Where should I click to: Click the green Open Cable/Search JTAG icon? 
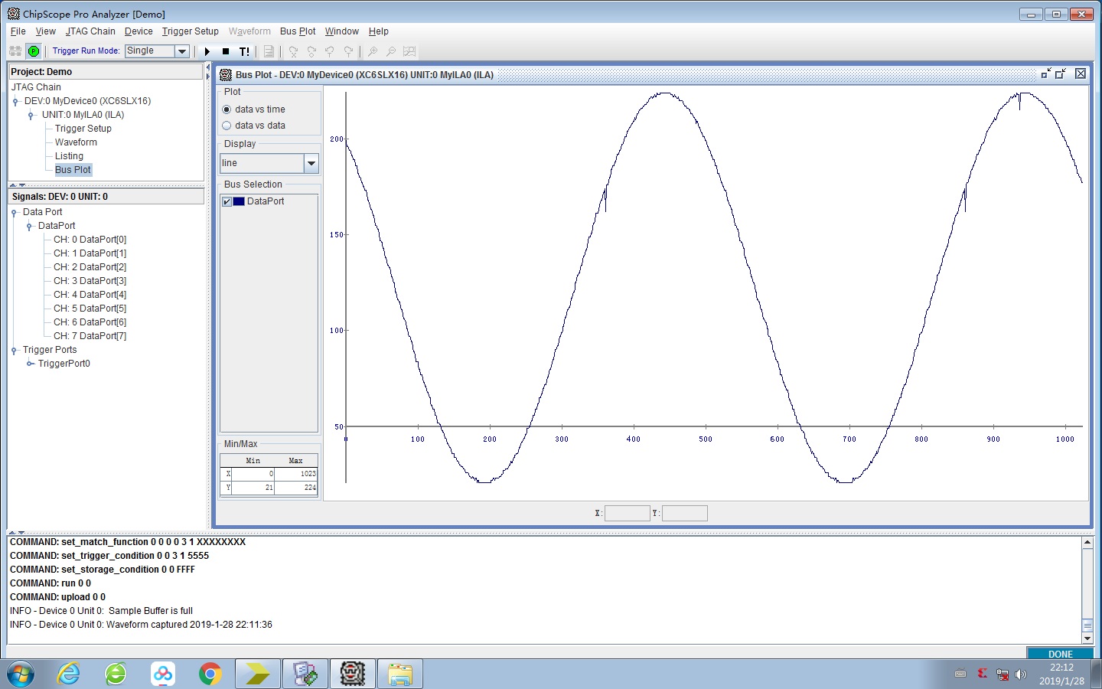pyautogui.click(x=34, y=51)
